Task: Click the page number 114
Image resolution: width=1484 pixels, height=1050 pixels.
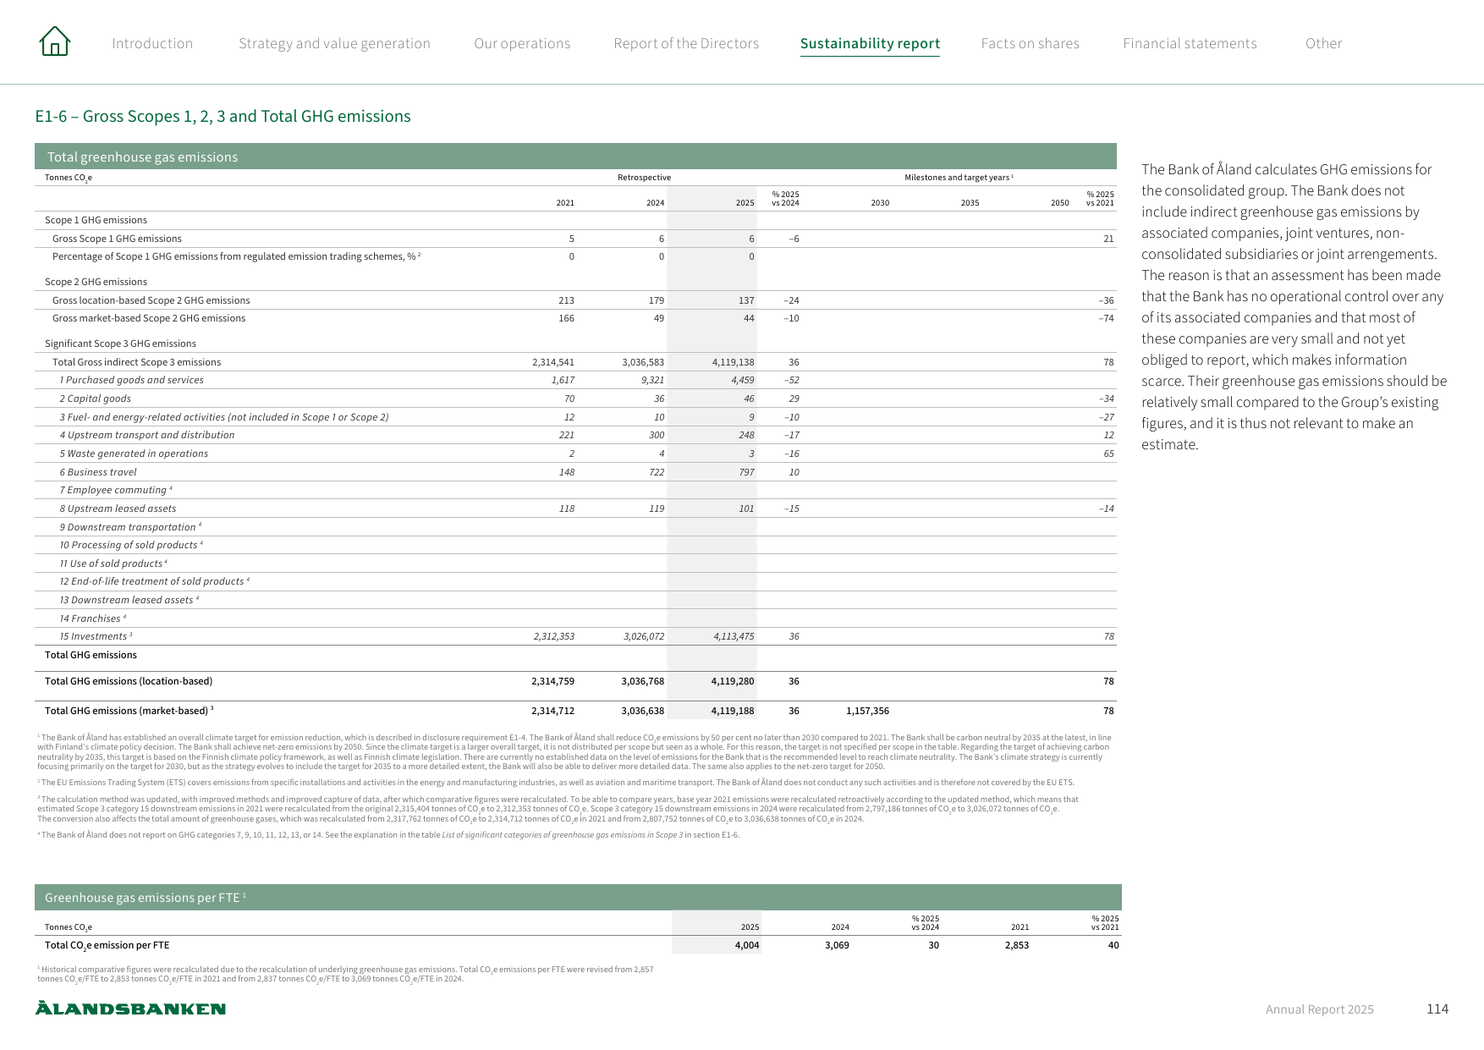Action: point(1437,1009)
